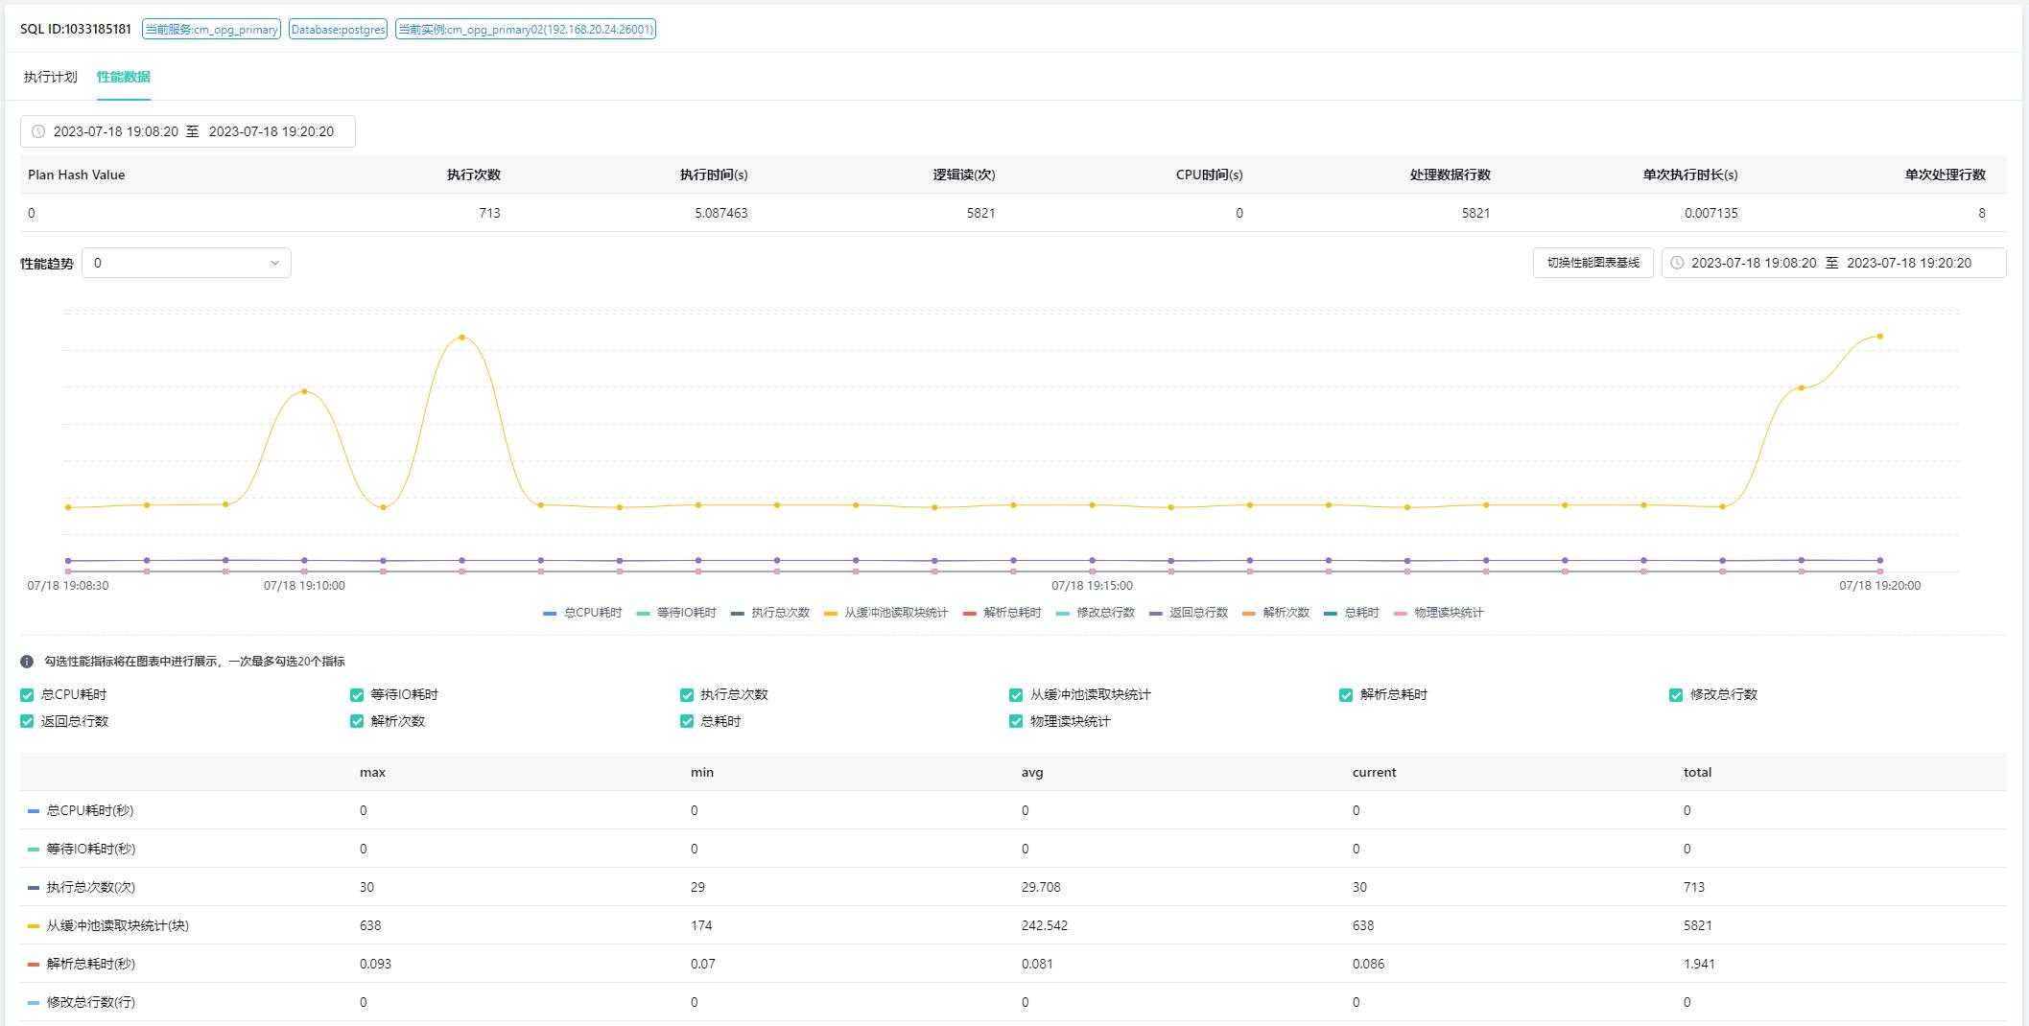Uncheck the 总耗时 checkbox
Image resolution: width=2029 pixels, height=1026 pixels.
687,721
